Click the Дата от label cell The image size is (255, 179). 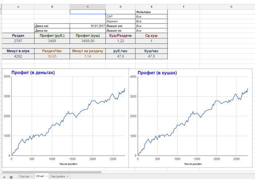click(52, 26)
